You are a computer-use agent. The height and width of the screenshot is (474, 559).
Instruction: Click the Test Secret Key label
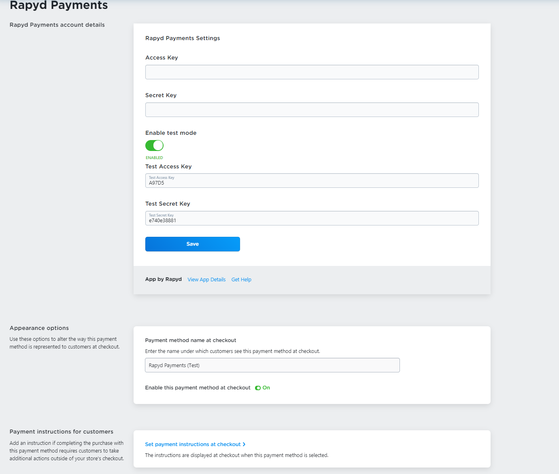pos(168,204)
